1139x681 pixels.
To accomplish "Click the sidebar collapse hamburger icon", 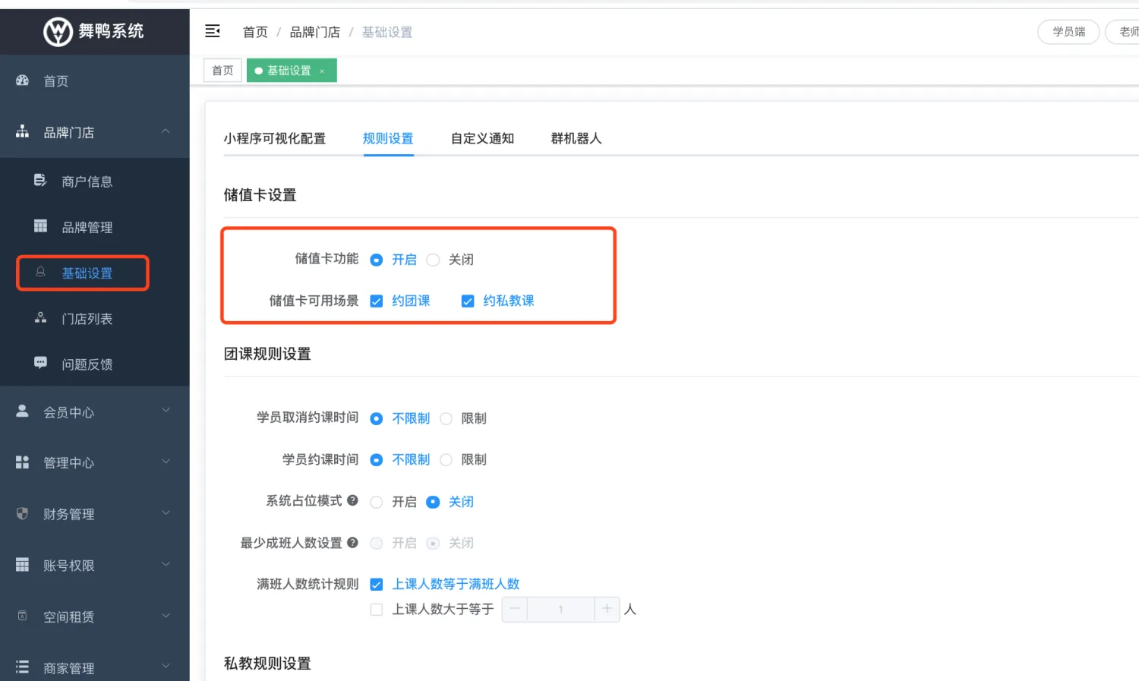I will click(x=213, y=31).
